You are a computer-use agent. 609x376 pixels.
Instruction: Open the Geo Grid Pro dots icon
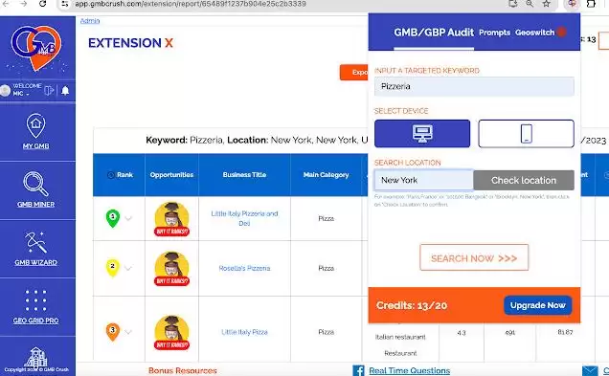point(35,300)
